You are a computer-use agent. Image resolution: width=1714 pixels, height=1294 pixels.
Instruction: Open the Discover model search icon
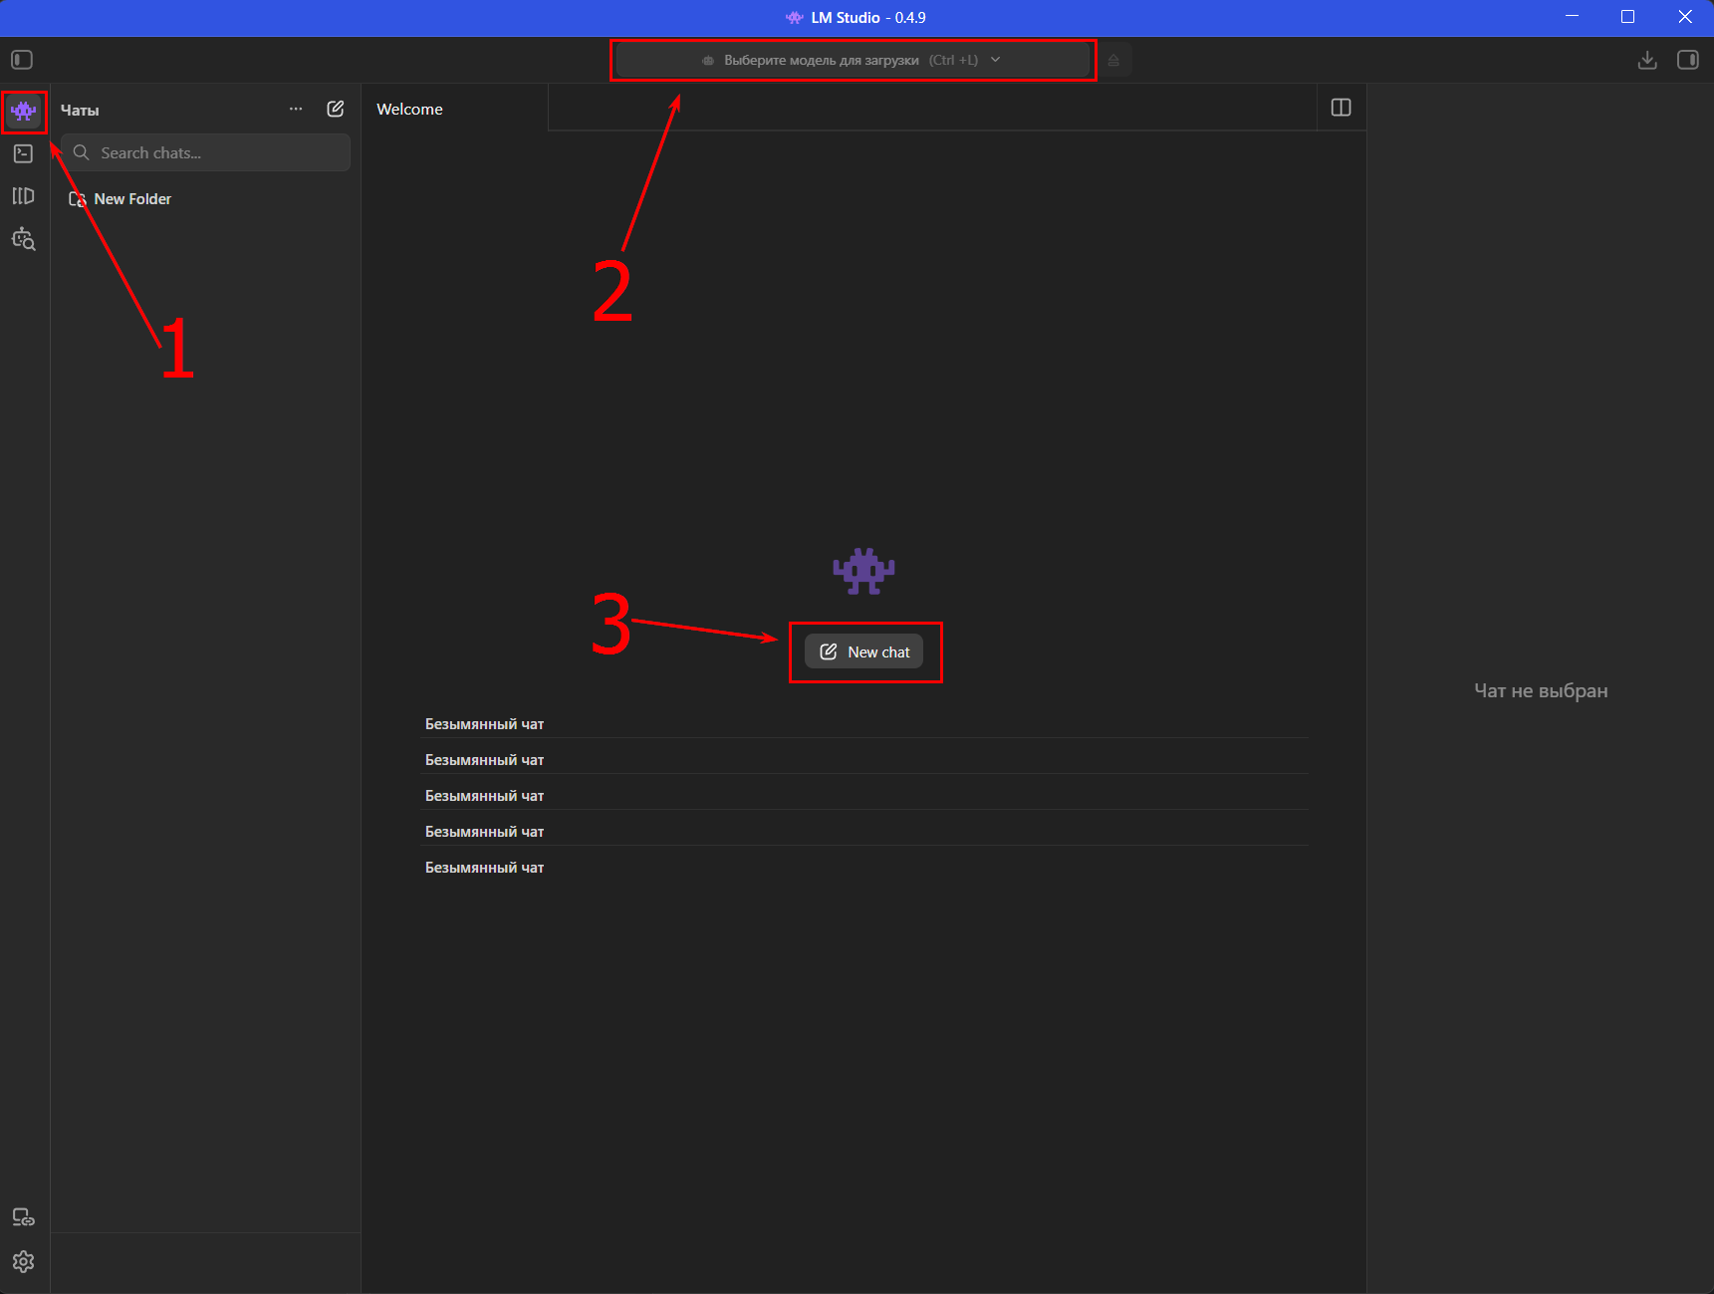click(23, 239)
